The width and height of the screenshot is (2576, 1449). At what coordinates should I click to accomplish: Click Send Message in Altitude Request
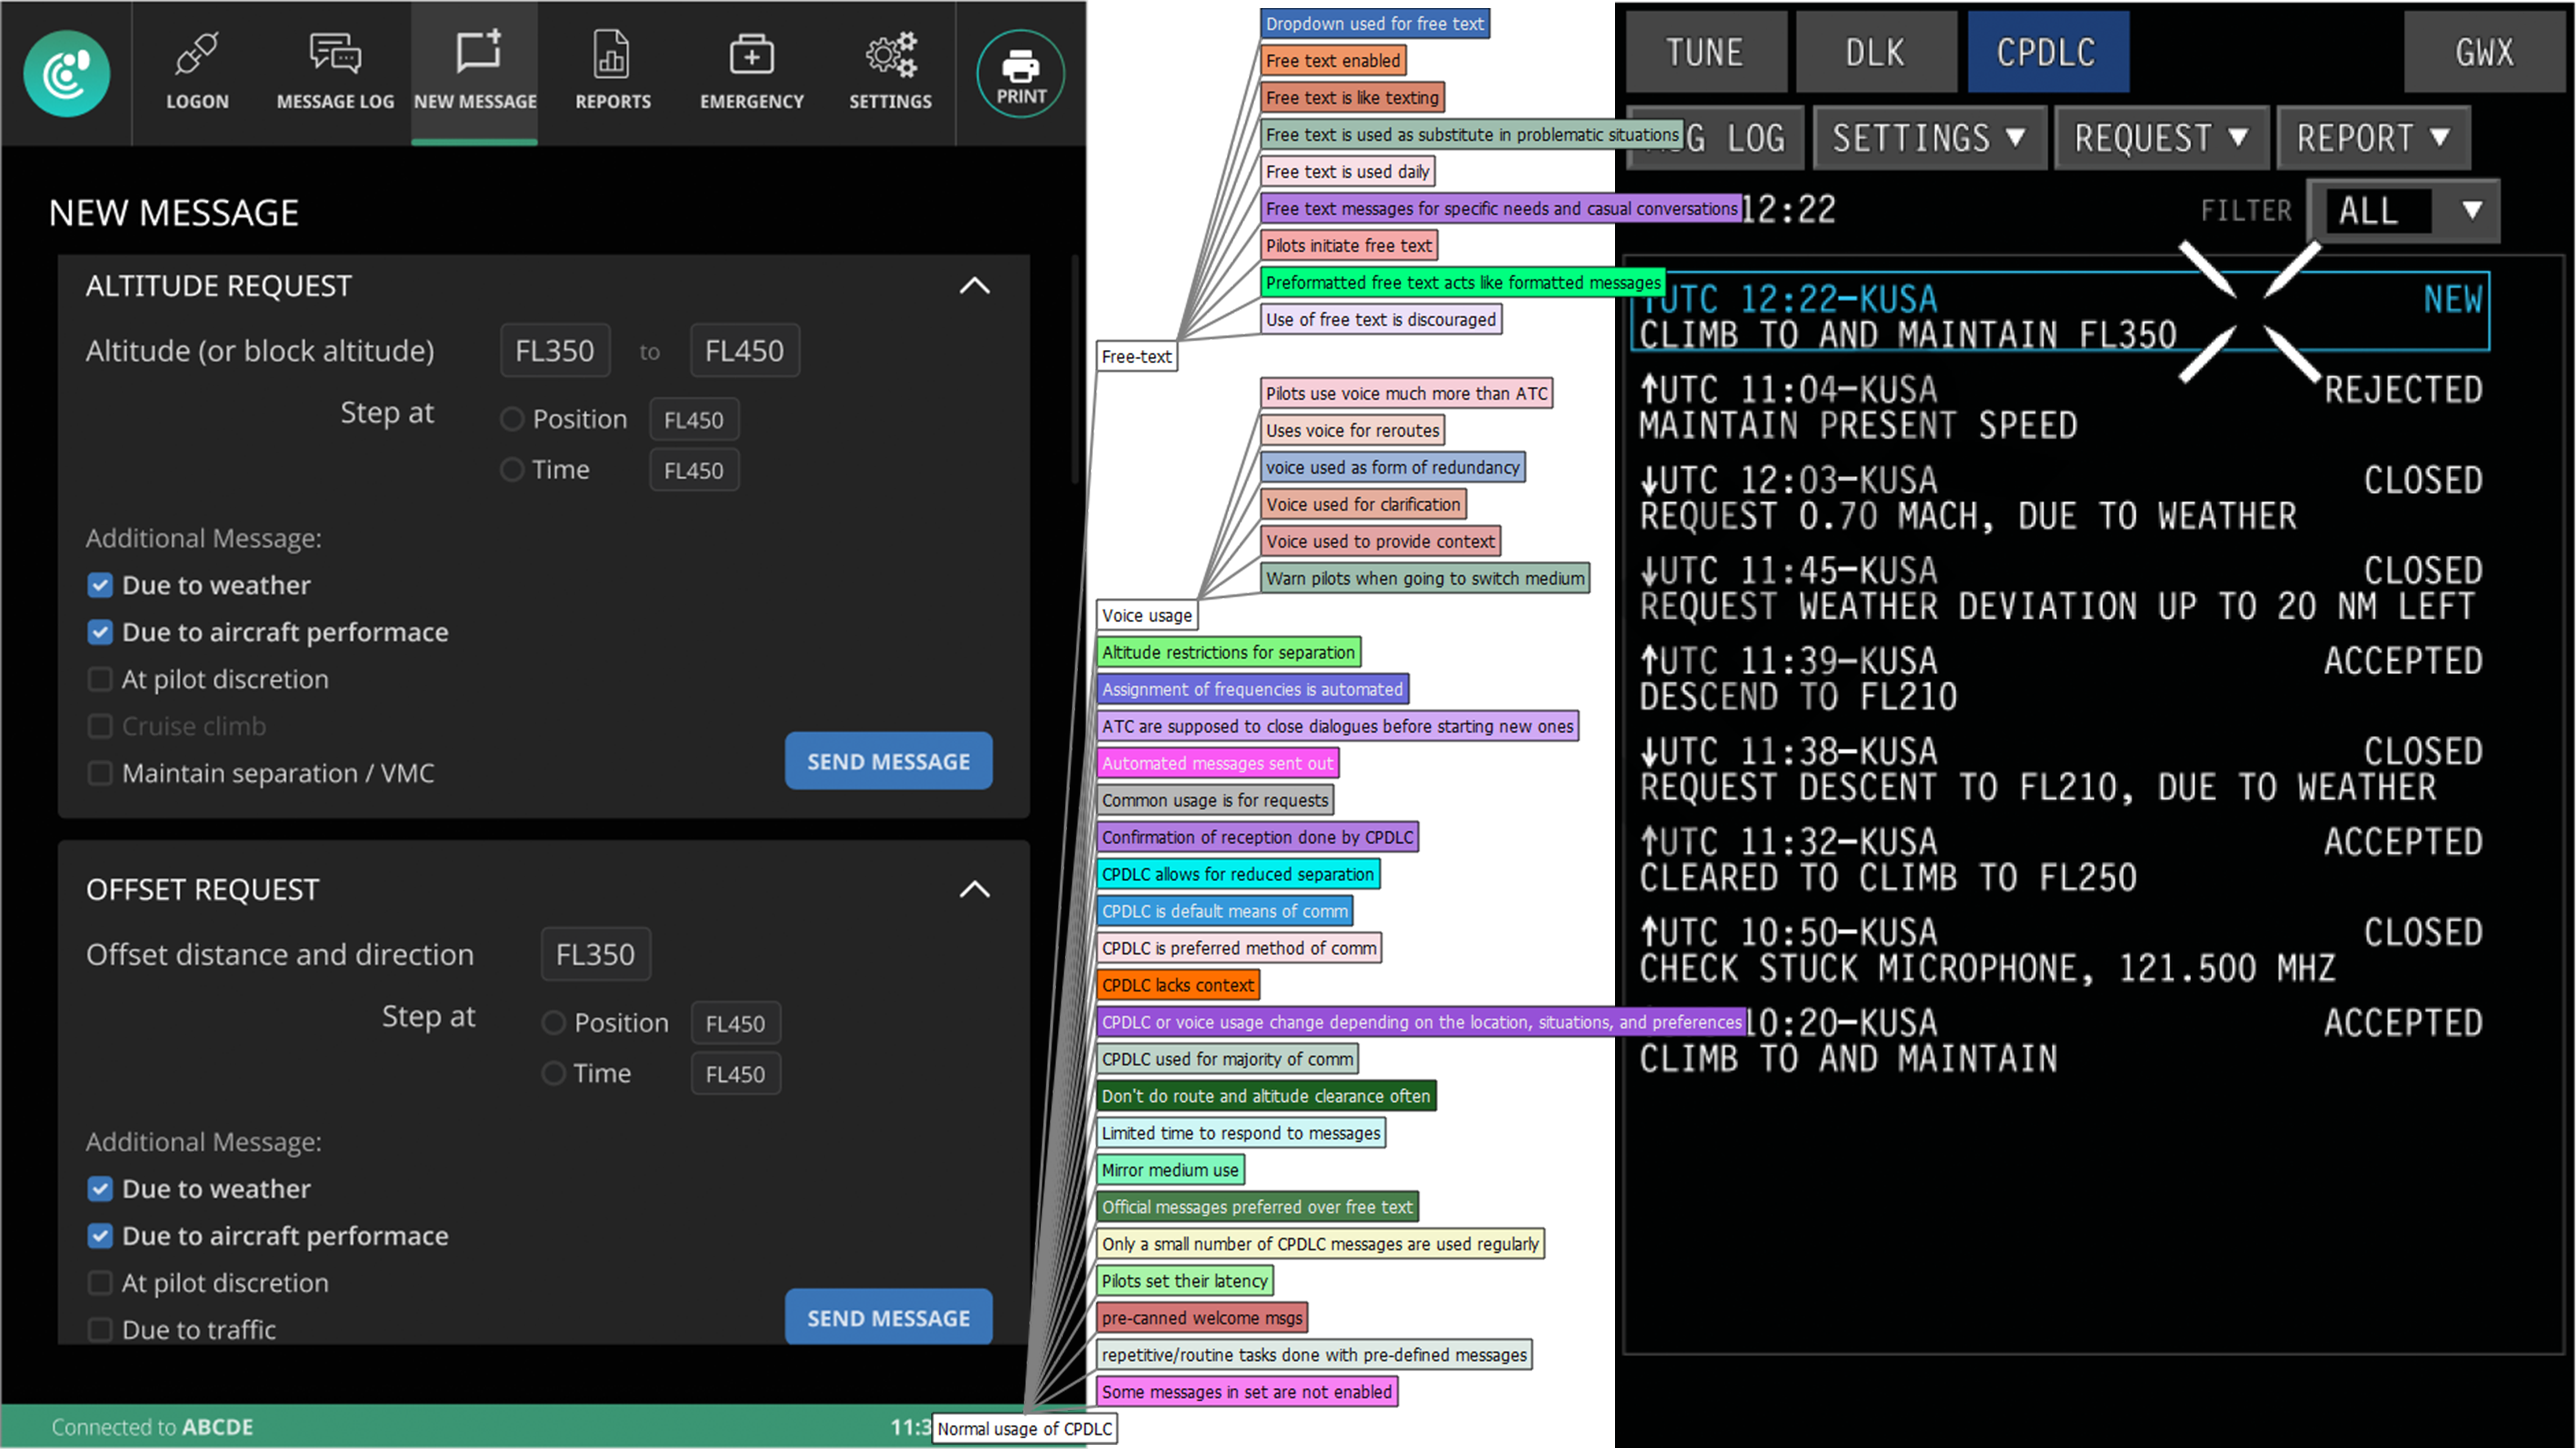click(888, 761)
